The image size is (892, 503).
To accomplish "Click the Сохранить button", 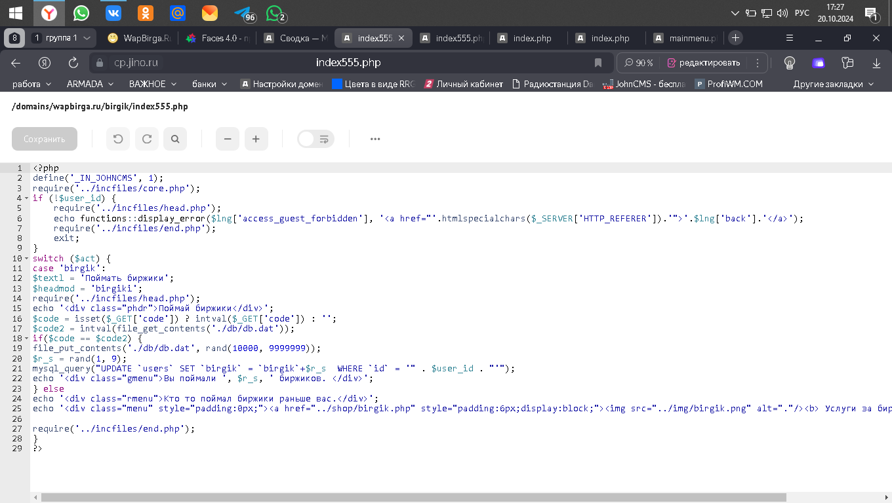I will (x=45, y=139).
